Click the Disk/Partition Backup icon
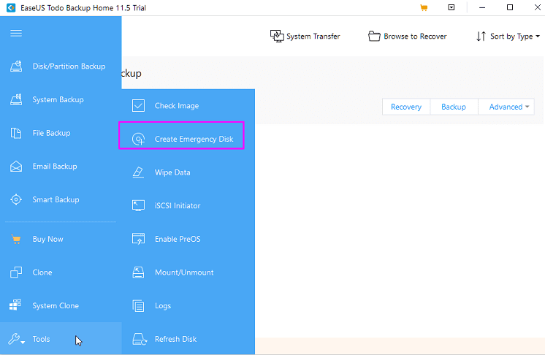The height and width of the screenshot is (355, 545). coord(16,66)
